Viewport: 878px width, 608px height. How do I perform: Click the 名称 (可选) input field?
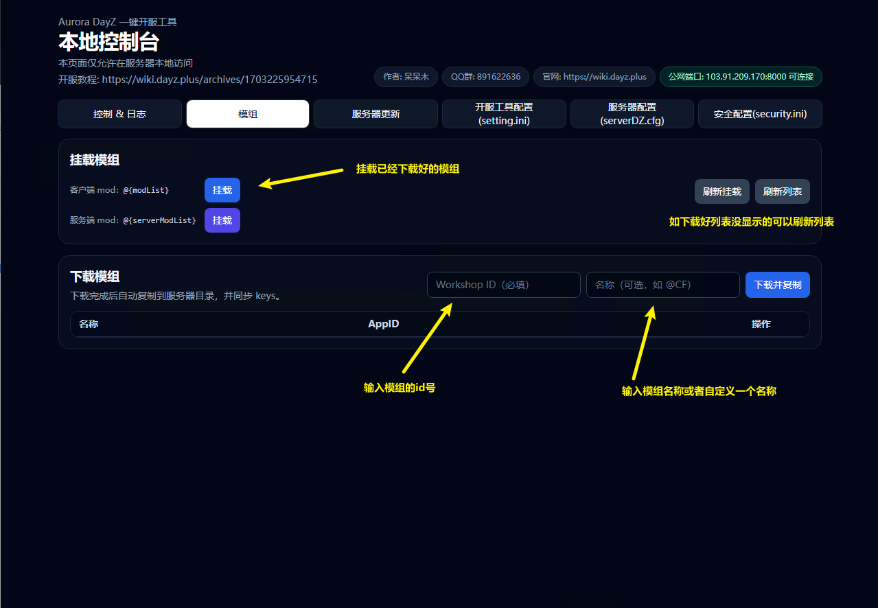pyautogui.click(x=662, y=285)
